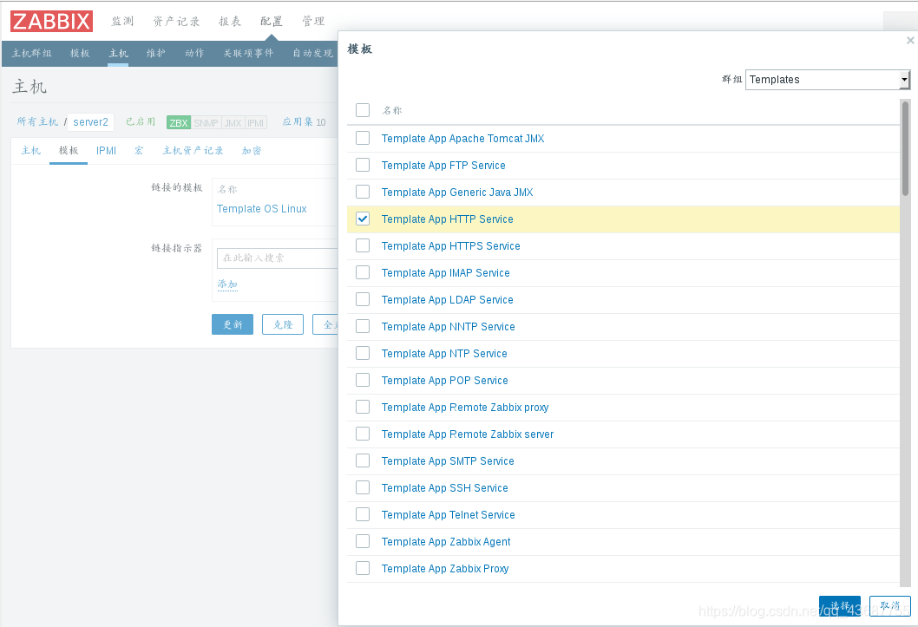Viewport: 918px width, 627px height.
Task: Check Template App IMAP Service checkbox
Action: (x=363, y=272)
